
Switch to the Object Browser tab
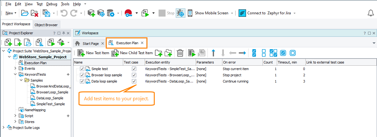pos(46,25)
